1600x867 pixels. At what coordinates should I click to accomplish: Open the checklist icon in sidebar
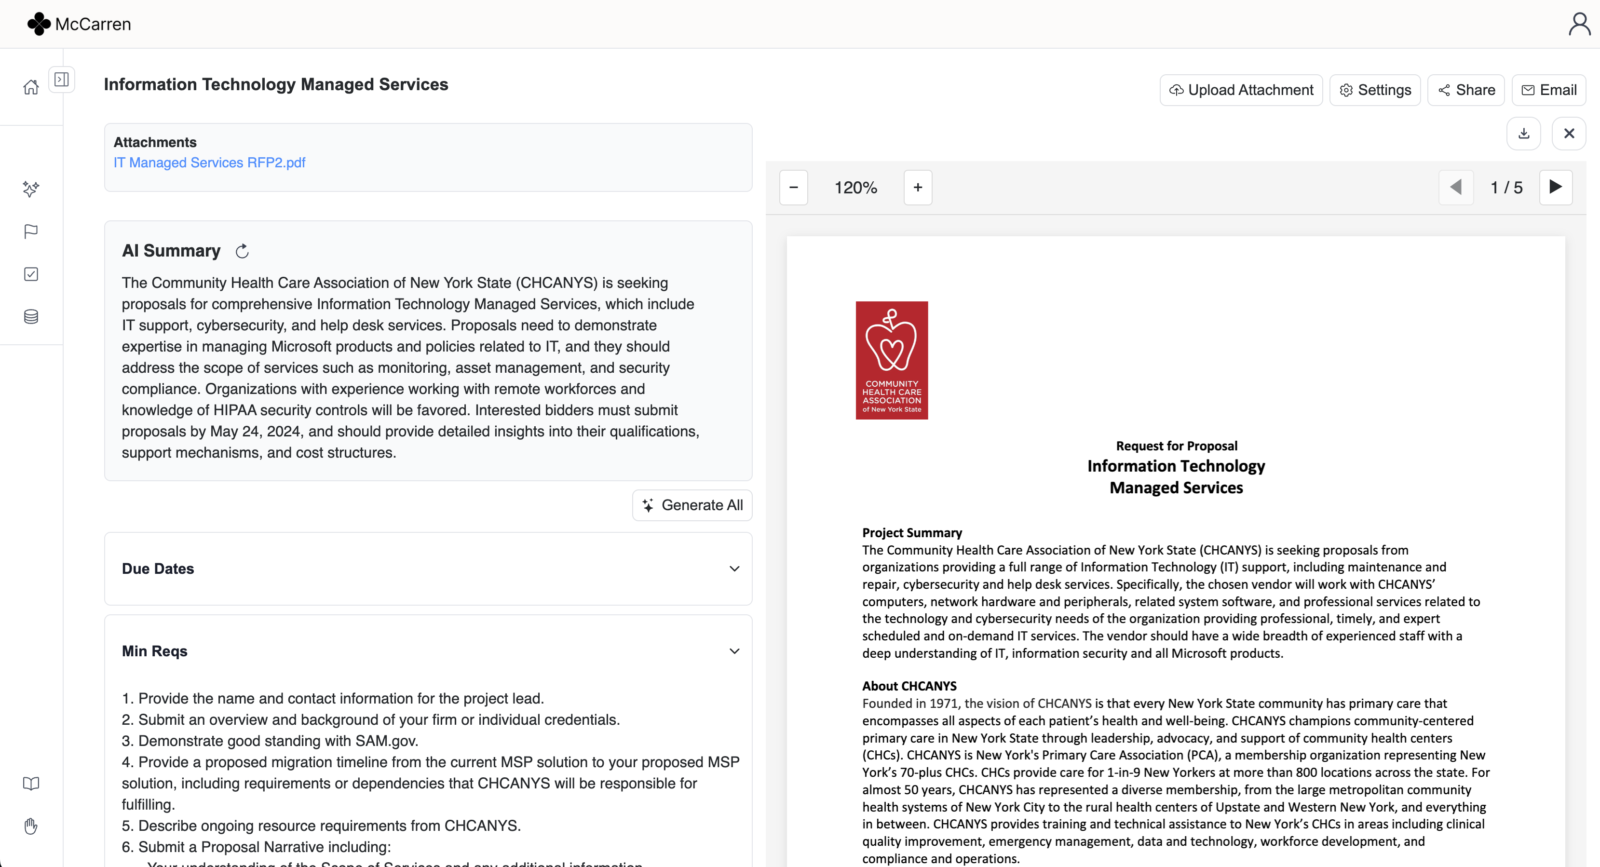click(31, 274)
